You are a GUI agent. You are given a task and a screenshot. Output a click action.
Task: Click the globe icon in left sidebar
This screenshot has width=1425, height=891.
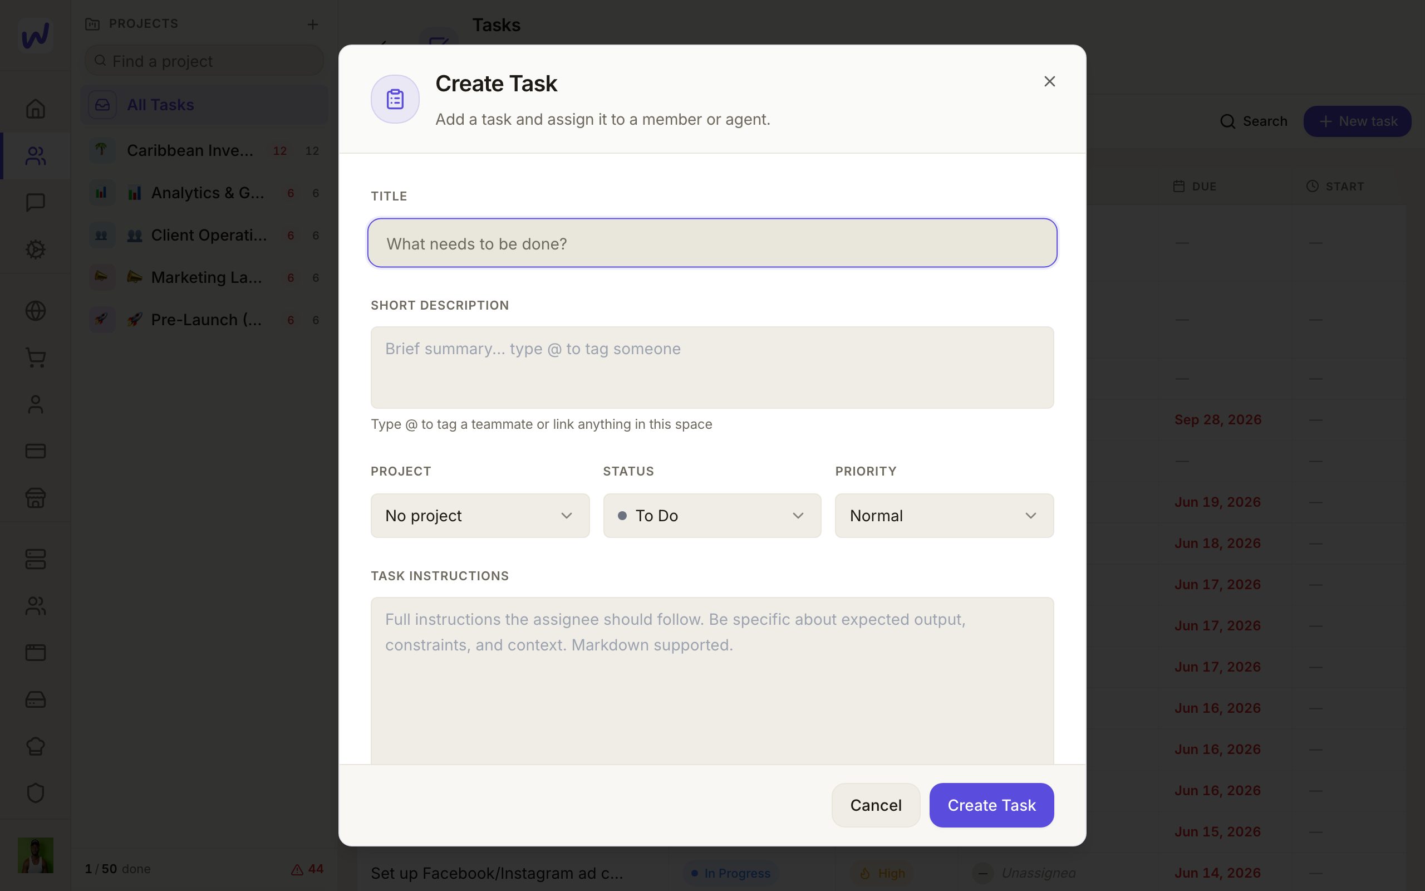pos(35,311)
